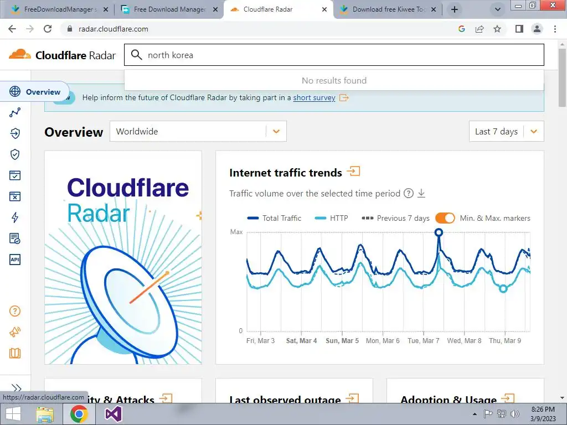
Task: Click the Google icon in address bar
Action: [461, 29]
